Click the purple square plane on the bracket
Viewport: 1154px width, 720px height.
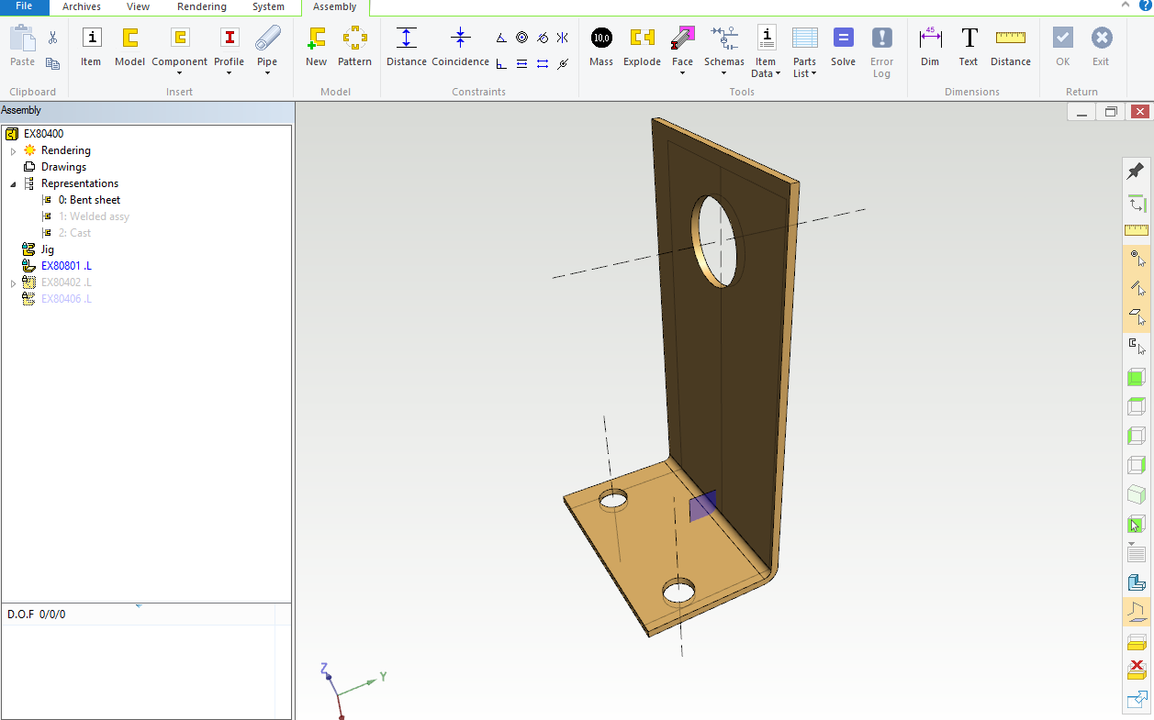tap(702, 506)
